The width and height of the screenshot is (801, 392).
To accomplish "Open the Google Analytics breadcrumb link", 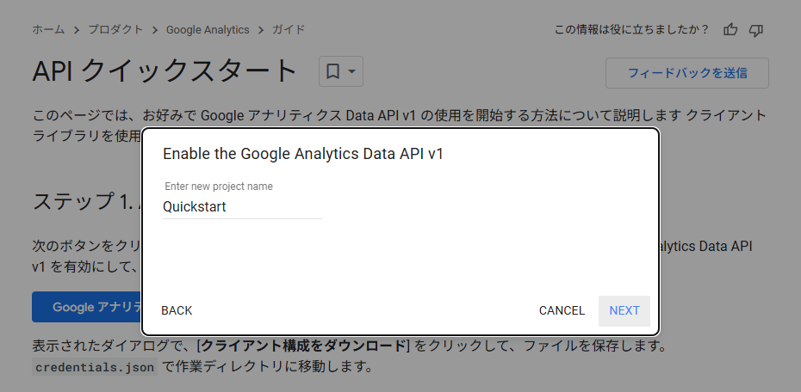I will tap(208, 29).
